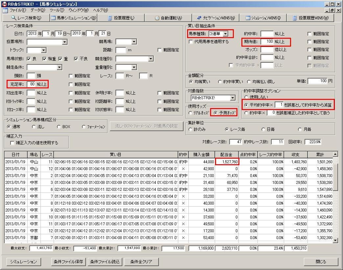Image resolution: width=343 pixels, height=270 pixels.
Task: Switch to the 投票履歴(L) tab
Action: coord(121,18)
